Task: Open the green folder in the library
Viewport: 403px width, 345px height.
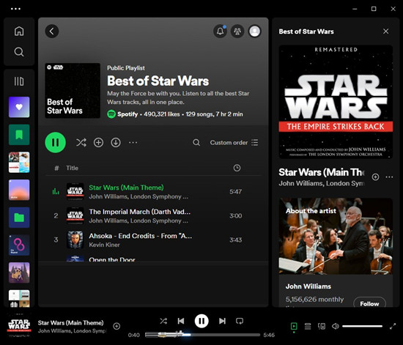Action: tap(19, 218)
